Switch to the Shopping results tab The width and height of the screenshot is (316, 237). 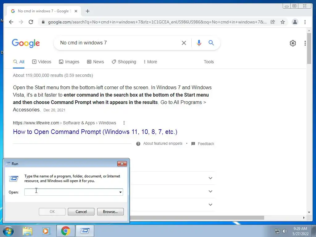124,62
